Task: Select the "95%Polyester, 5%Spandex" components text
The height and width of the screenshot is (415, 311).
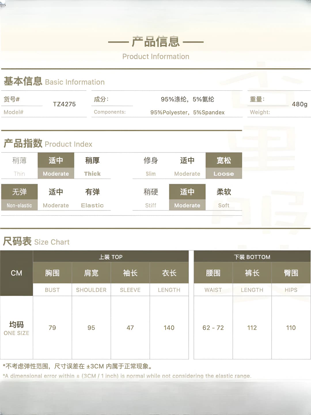Action: (x=187, y=112)
